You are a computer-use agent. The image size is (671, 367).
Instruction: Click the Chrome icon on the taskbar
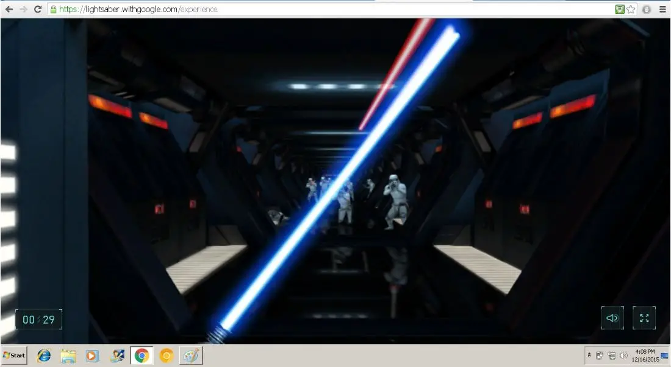click(142, 355)
